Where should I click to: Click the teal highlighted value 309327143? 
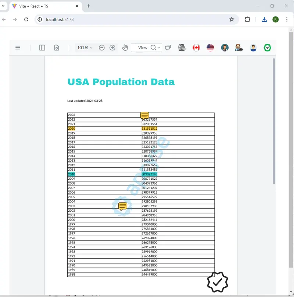click(149, 174)
